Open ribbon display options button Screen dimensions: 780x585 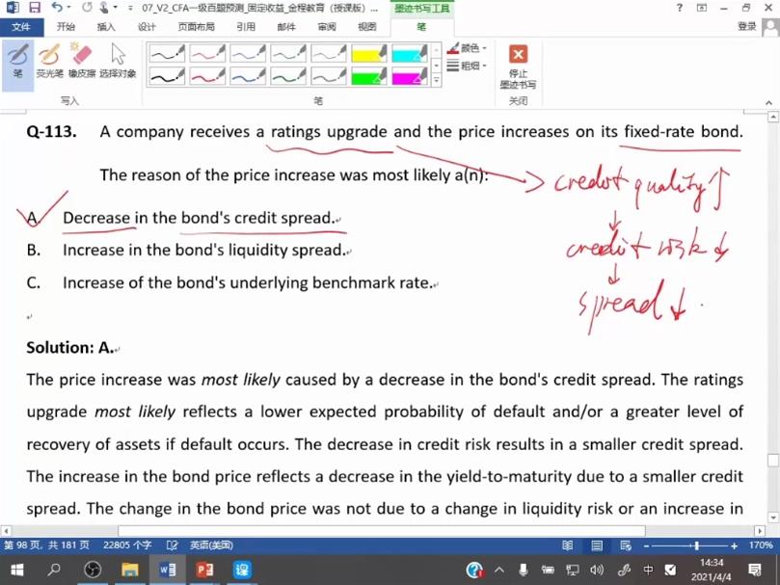click(702, 8)
